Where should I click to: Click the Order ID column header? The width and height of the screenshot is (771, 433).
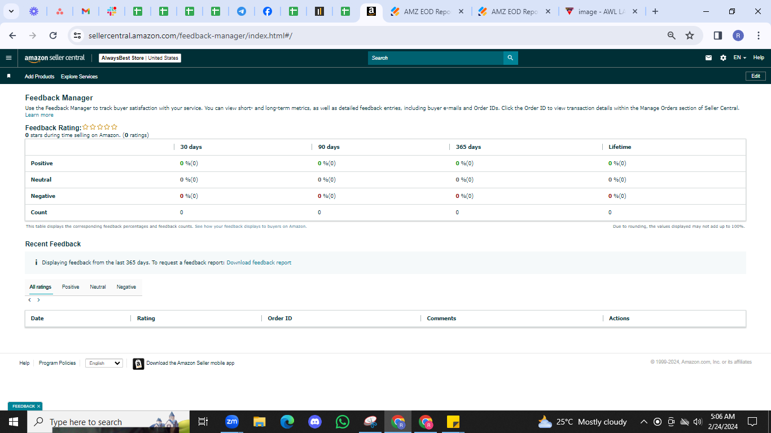(280, 319)
